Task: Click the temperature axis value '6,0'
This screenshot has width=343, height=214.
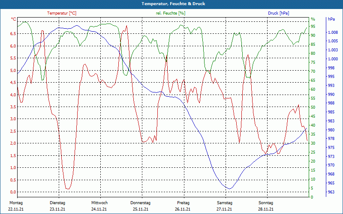Action: coord(13,46)
